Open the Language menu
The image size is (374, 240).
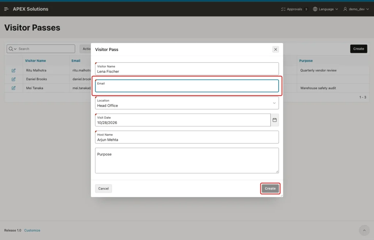pyautogui.click(x=325, y=9)
